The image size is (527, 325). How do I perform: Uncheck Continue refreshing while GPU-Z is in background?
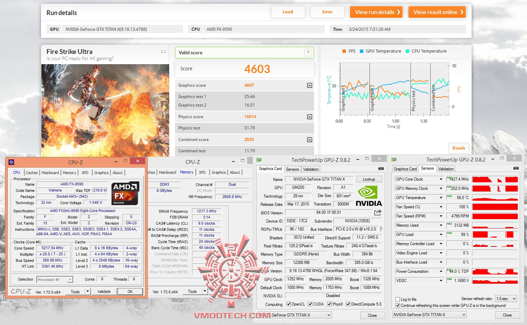coord(398,306)
